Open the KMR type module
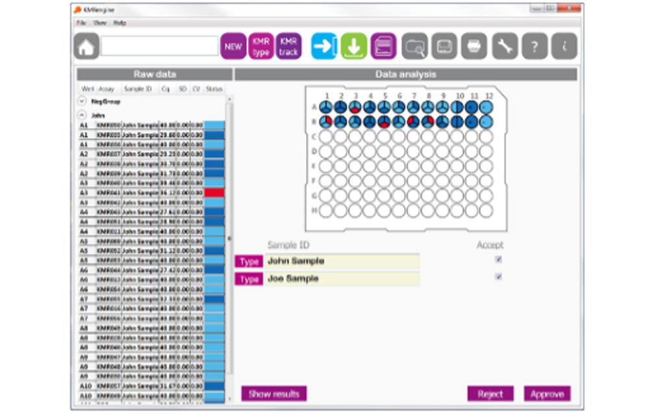 tap(260, 46)
